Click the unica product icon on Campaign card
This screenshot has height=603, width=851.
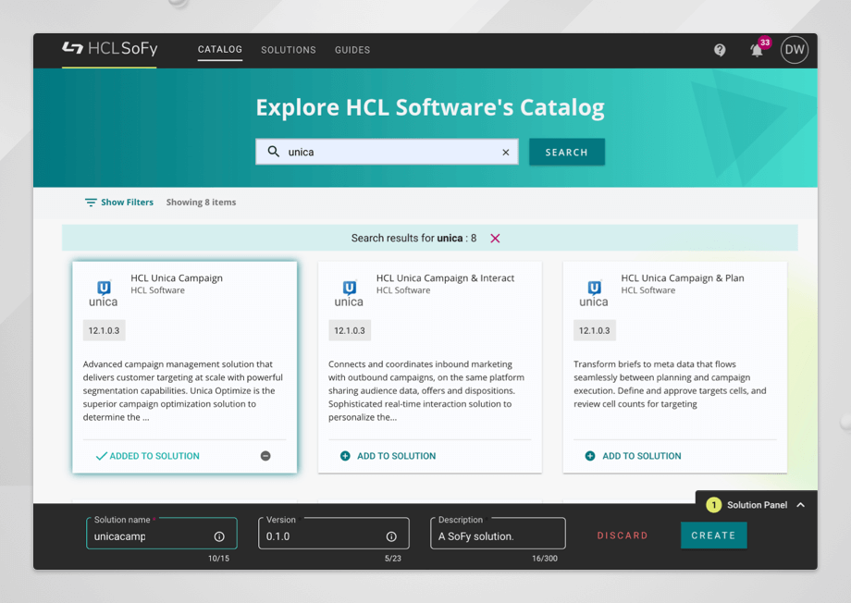coord(103,291)
